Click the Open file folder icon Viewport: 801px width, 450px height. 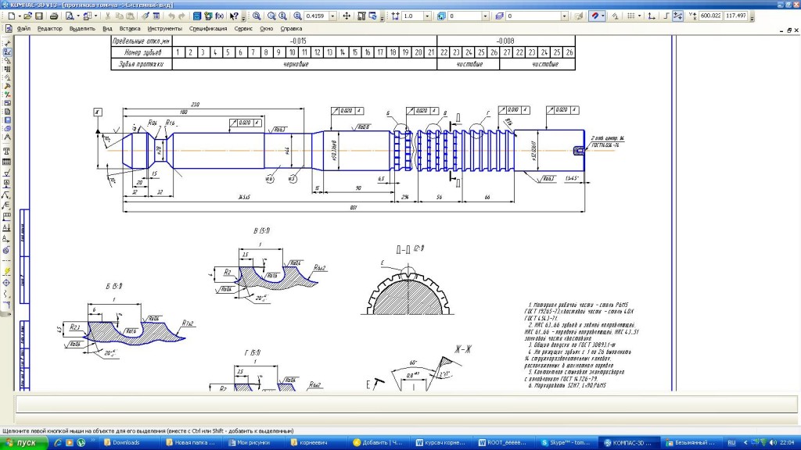pos(27,16)
